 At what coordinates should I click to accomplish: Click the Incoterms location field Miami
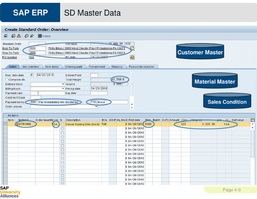112,102
